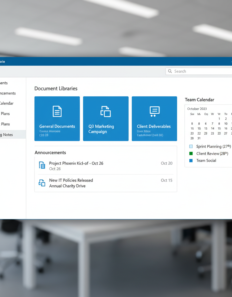
Task: Click the Oct 20 announcement date
Action: click(167, 163)
